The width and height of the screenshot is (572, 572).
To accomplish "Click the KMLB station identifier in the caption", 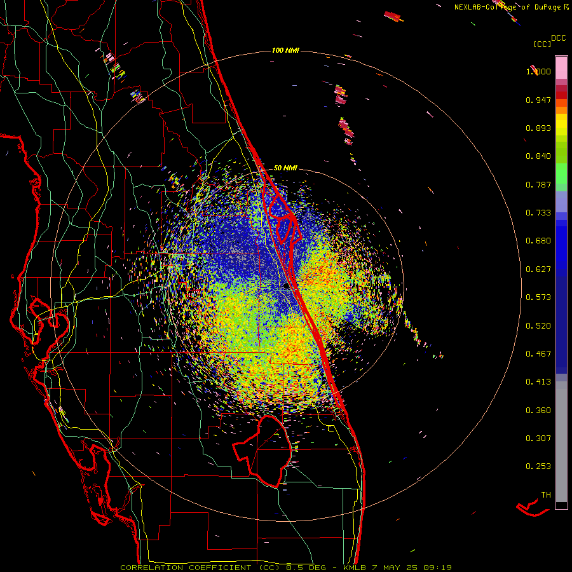I will (355, 568).
